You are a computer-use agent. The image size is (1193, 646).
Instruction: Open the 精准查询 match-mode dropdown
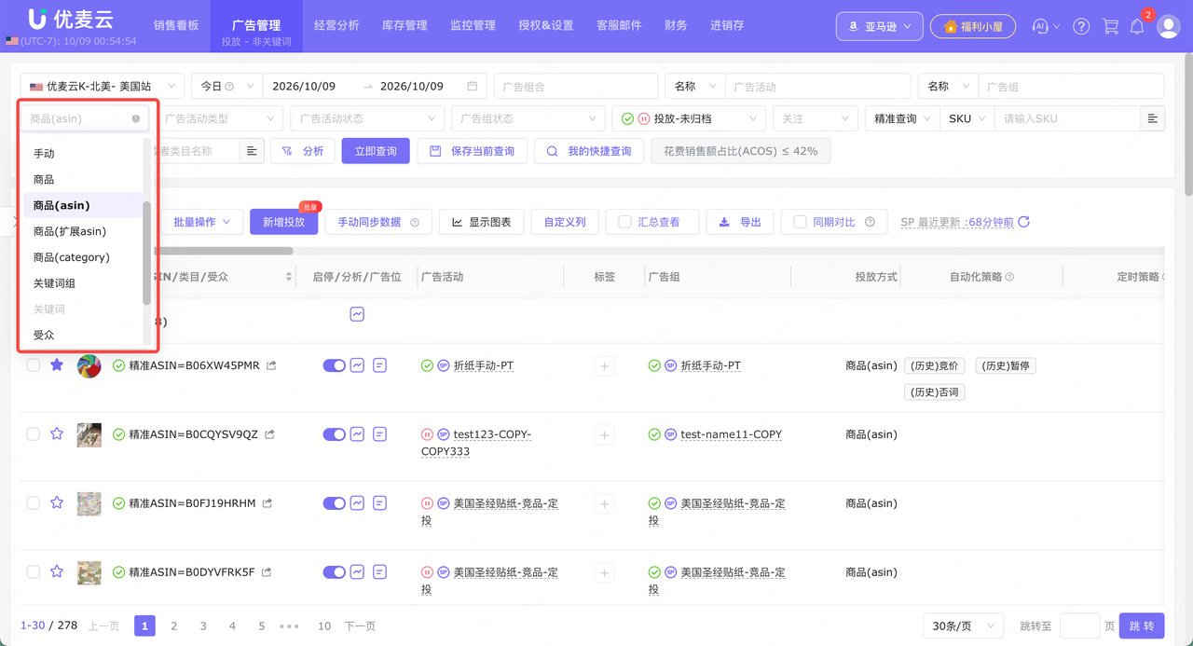tap(902, 118)
